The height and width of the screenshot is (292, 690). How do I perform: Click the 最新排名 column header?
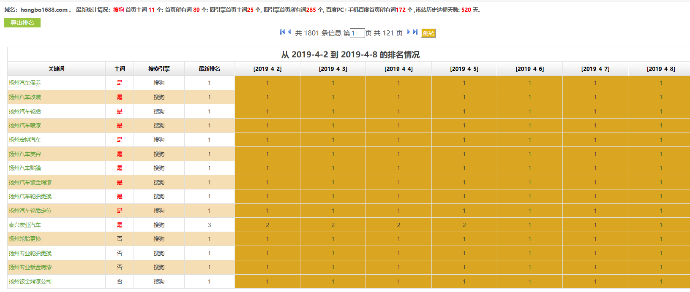[x=209, y=69]
